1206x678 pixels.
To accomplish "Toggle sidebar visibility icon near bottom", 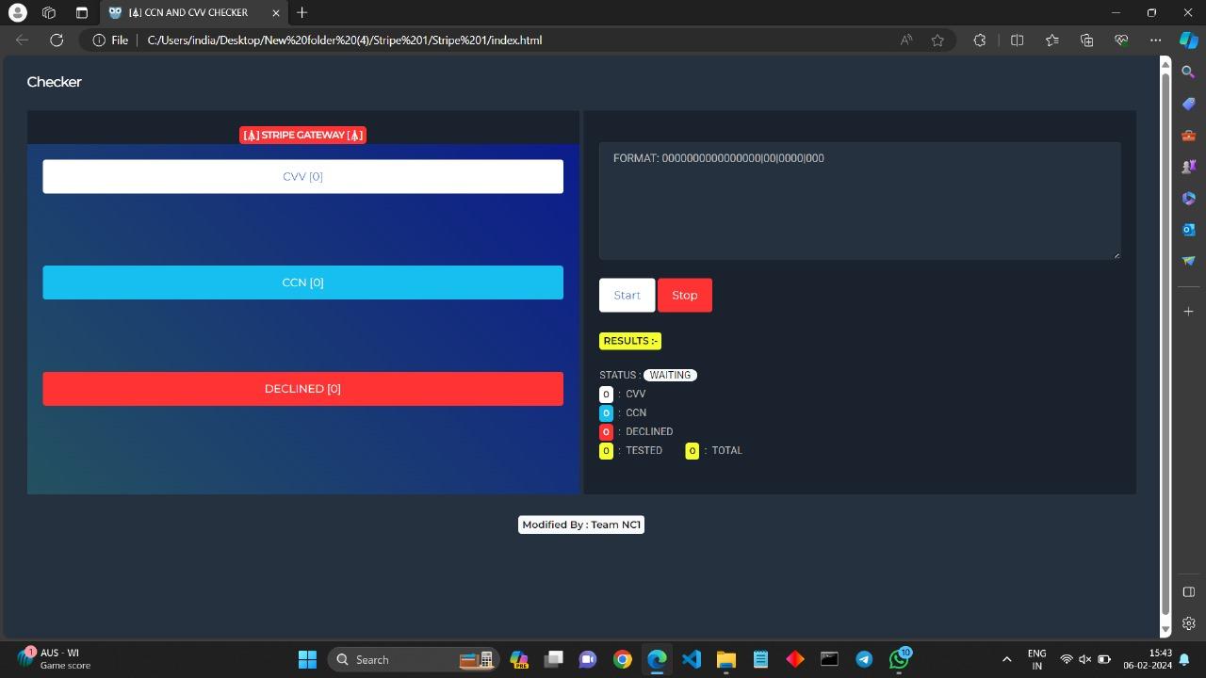I will coord(1188,591).
